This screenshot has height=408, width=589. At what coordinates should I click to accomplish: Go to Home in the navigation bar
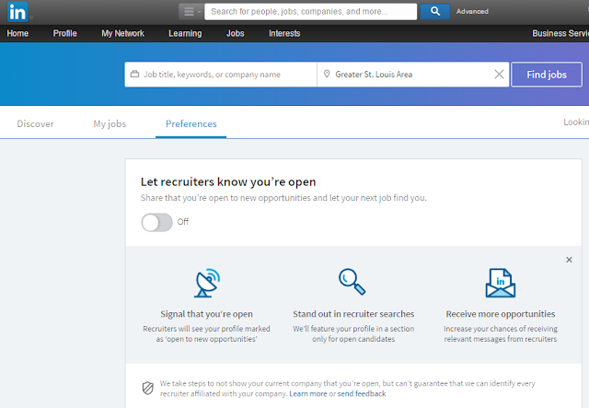point(17,33)
